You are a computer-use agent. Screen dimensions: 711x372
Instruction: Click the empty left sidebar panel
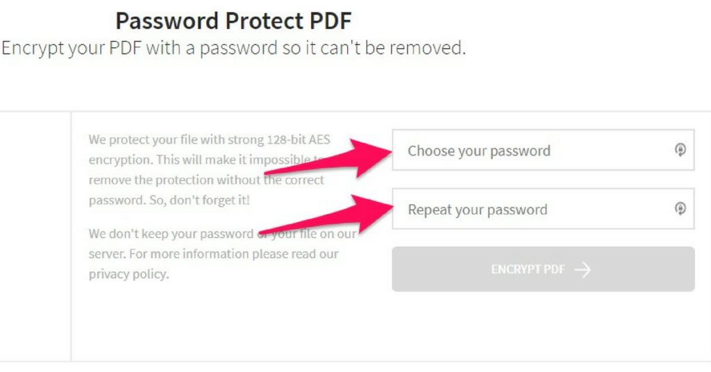(x=35, y=236)
